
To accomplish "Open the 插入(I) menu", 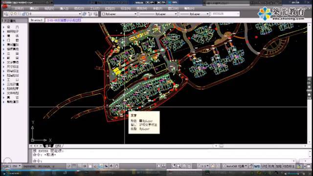I will (x=64, y=8).
